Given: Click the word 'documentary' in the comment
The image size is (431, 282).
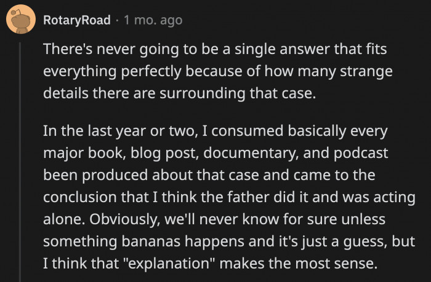Looking at the screenshot, I should coord(251,154).
